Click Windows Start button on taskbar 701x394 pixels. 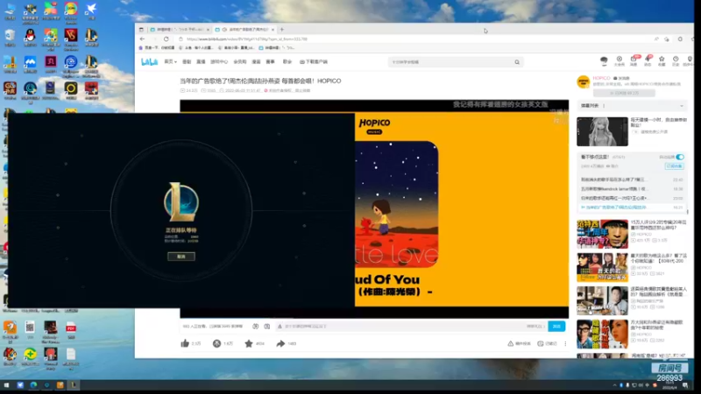pos(7,384)
